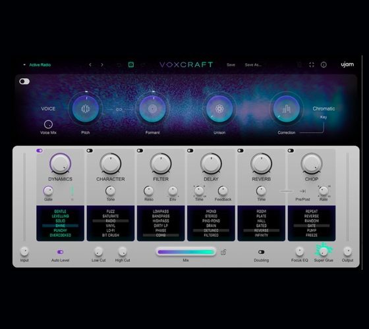Click the main Character amount knob
Screen dimensions: 369x329
[111, 164]
